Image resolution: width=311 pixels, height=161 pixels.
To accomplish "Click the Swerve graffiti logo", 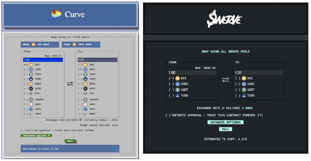I will point(225,19).
